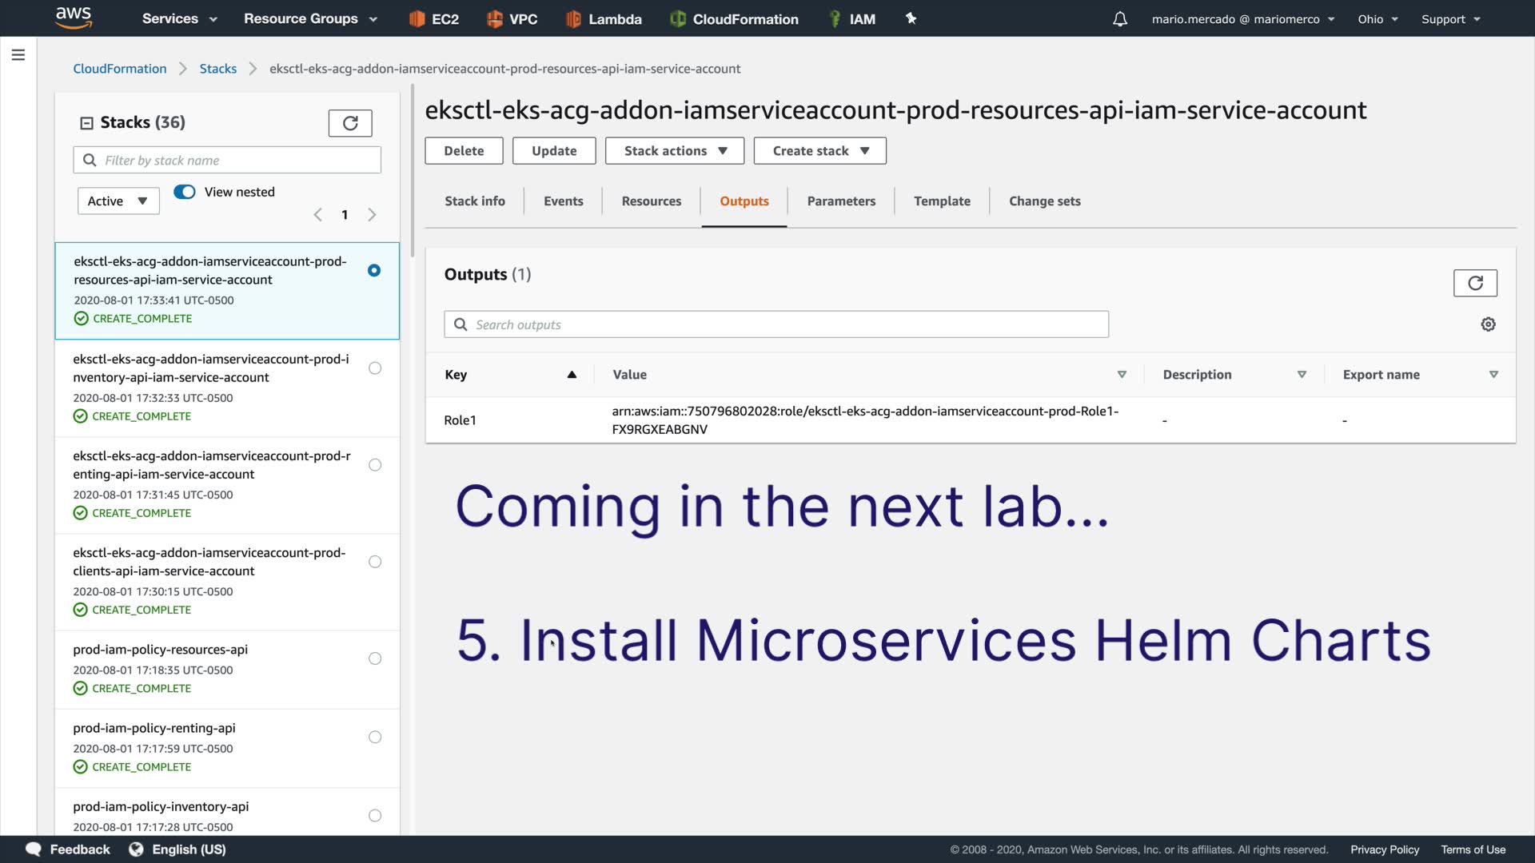This screenshot has height=863, width=1535.
Task: Open the Active status filter dropdown
Action: pyautogui.click(x=118, y=201)
